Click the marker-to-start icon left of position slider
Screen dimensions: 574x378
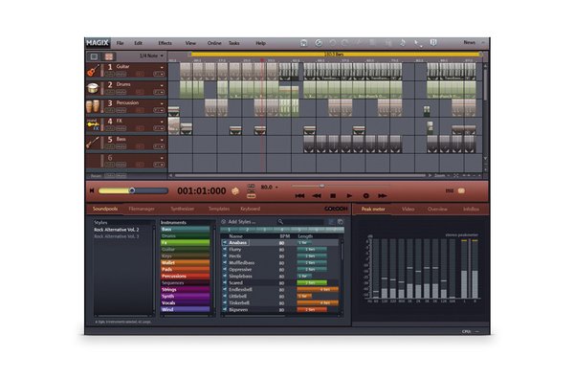pos(92,190)
